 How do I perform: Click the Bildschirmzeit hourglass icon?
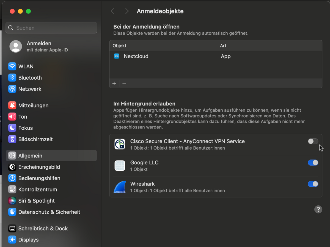click(x=12, y=139)
